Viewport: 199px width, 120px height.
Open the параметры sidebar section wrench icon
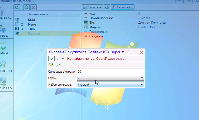[2, 11]
